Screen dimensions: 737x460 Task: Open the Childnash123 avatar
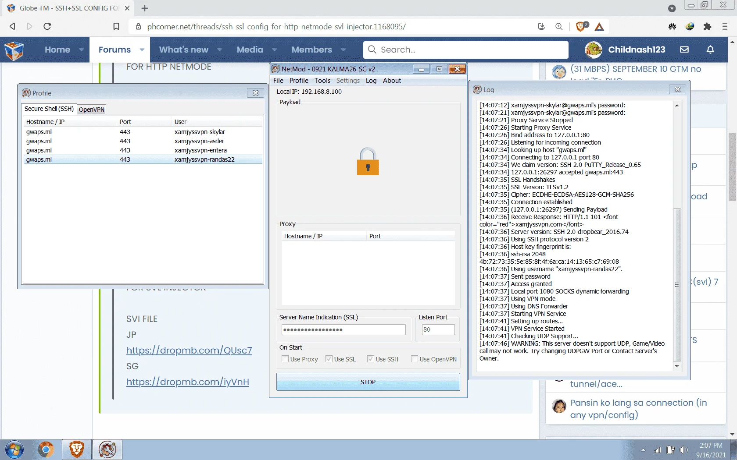[x=594, y=50]
